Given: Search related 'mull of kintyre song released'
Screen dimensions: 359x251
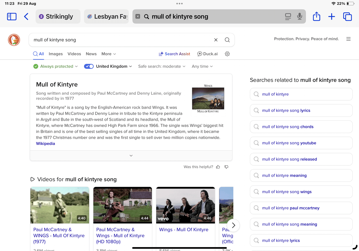Looking at the screenshot, I should point(301,159).
